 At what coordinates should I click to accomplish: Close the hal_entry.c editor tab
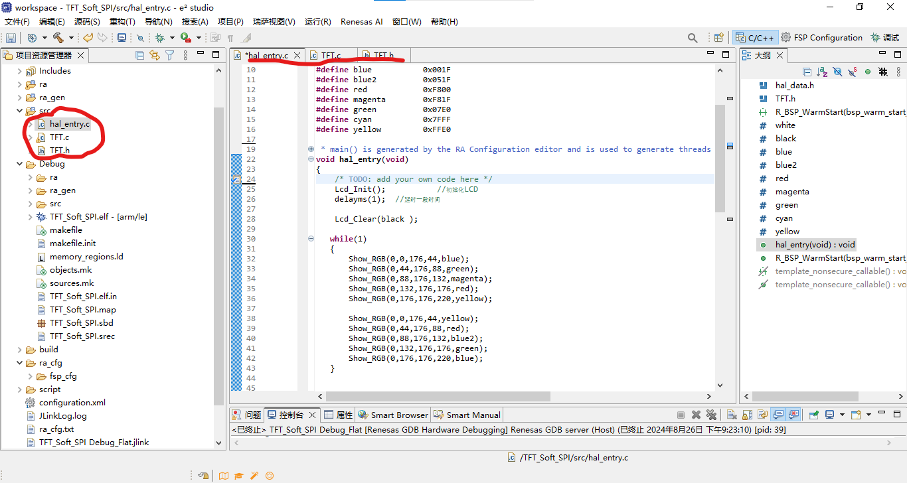point(297,56)
